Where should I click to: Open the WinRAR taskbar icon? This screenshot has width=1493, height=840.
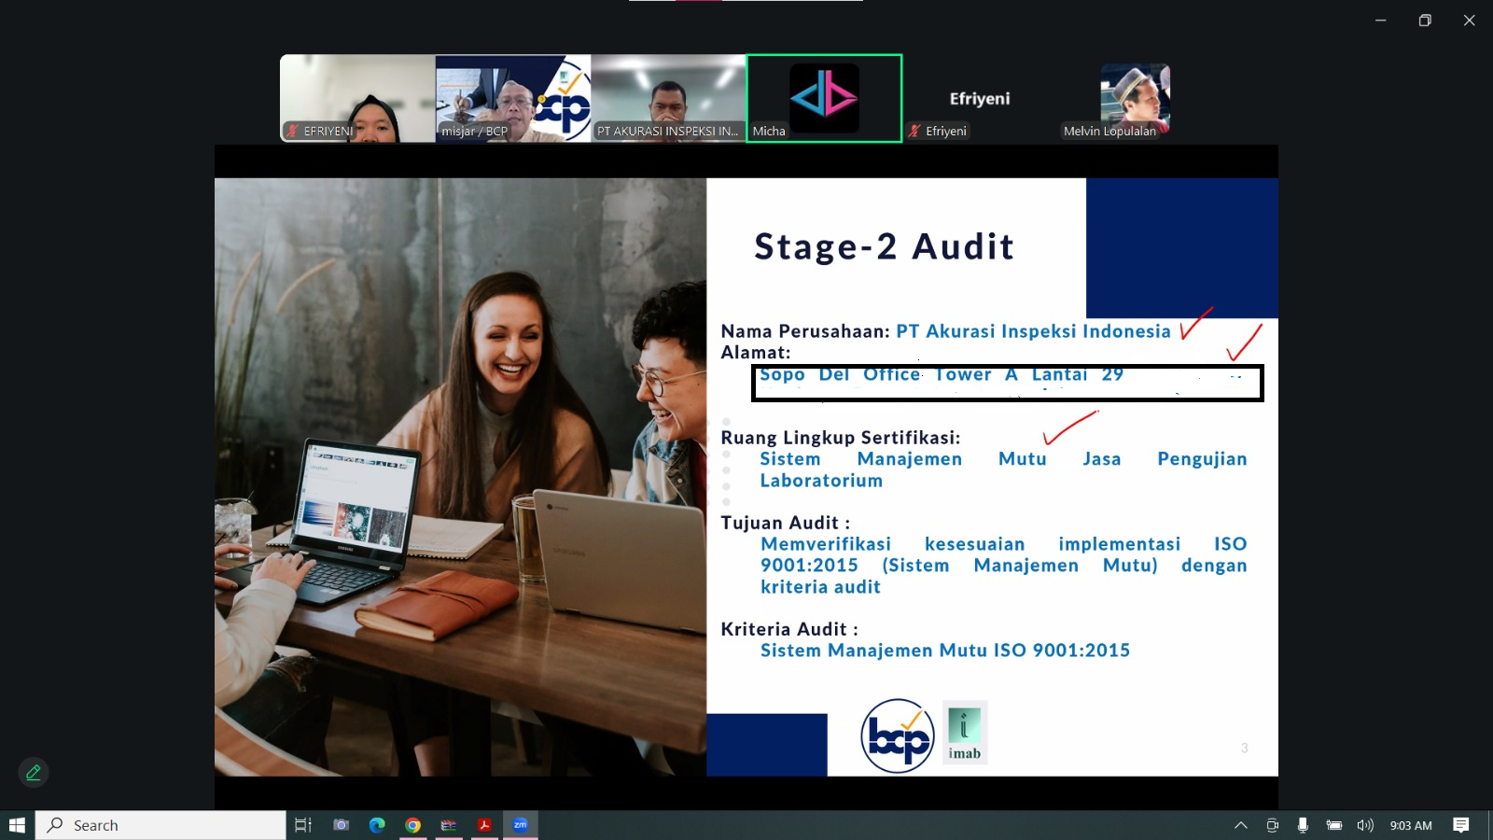point(449,825)
